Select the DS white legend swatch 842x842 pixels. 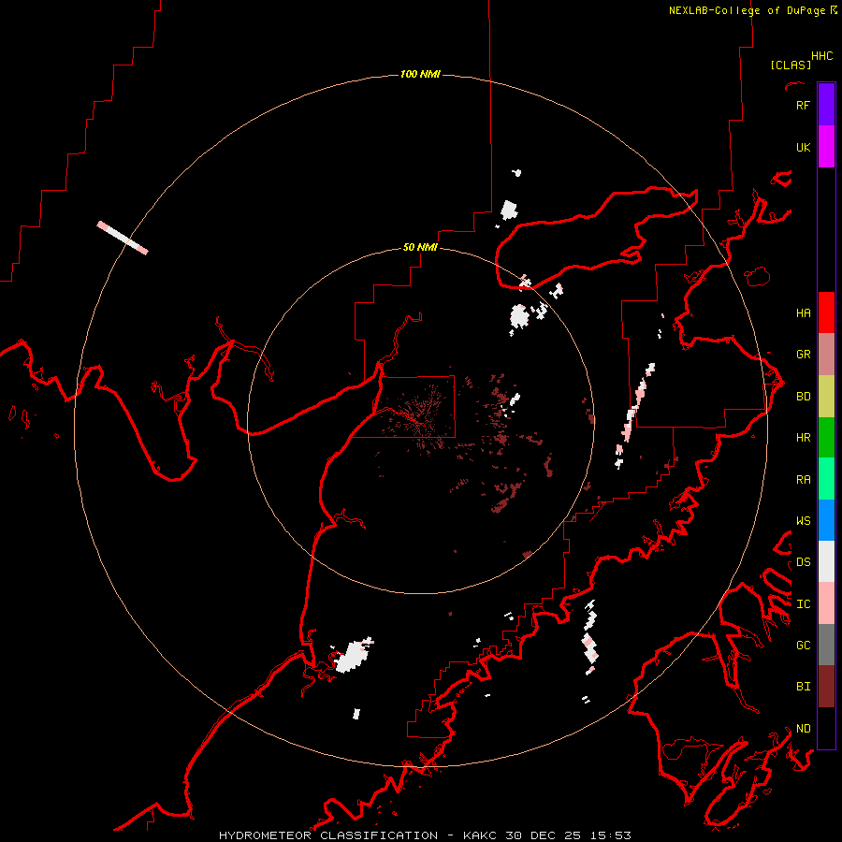point(826,561)
